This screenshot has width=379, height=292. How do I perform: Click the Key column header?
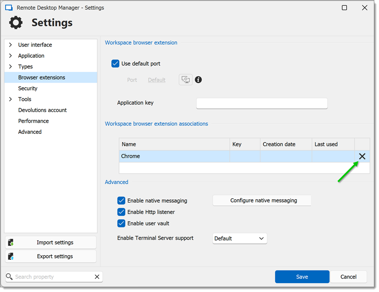click(x=245, y=144)
